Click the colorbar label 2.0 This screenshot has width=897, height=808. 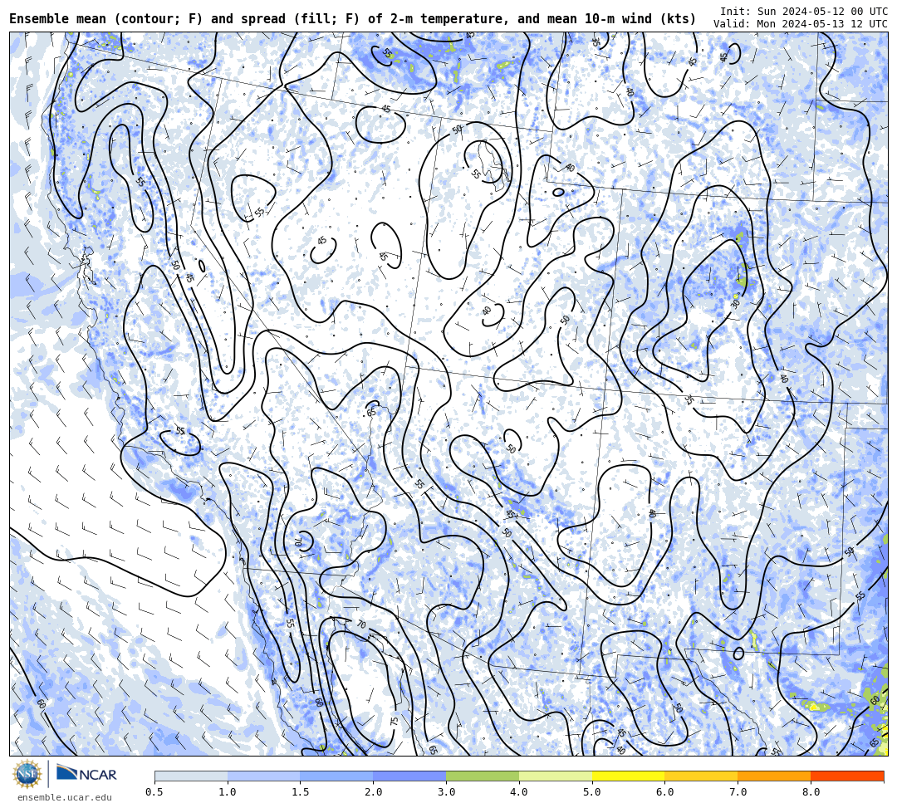[x=374, y=792]
